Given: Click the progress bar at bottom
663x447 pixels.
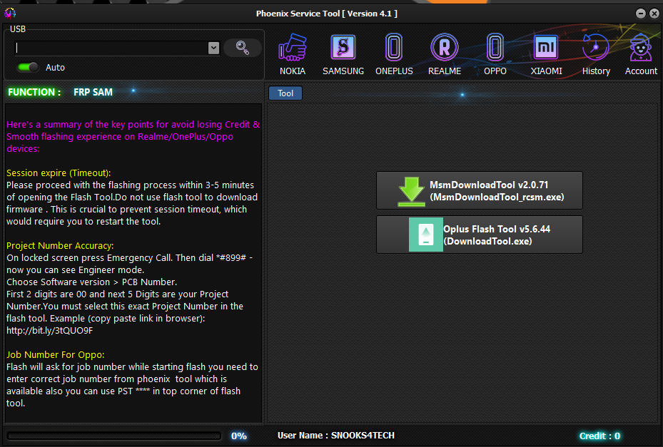Looking at the screenshot, I should click(x=114, y=436).
